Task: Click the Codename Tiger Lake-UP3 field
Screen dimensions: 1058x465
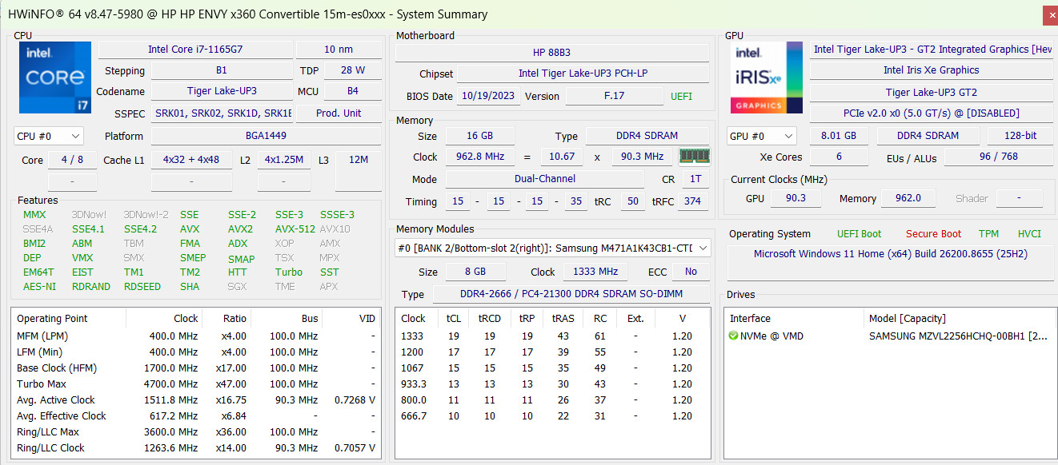Action: click(222, 91)
